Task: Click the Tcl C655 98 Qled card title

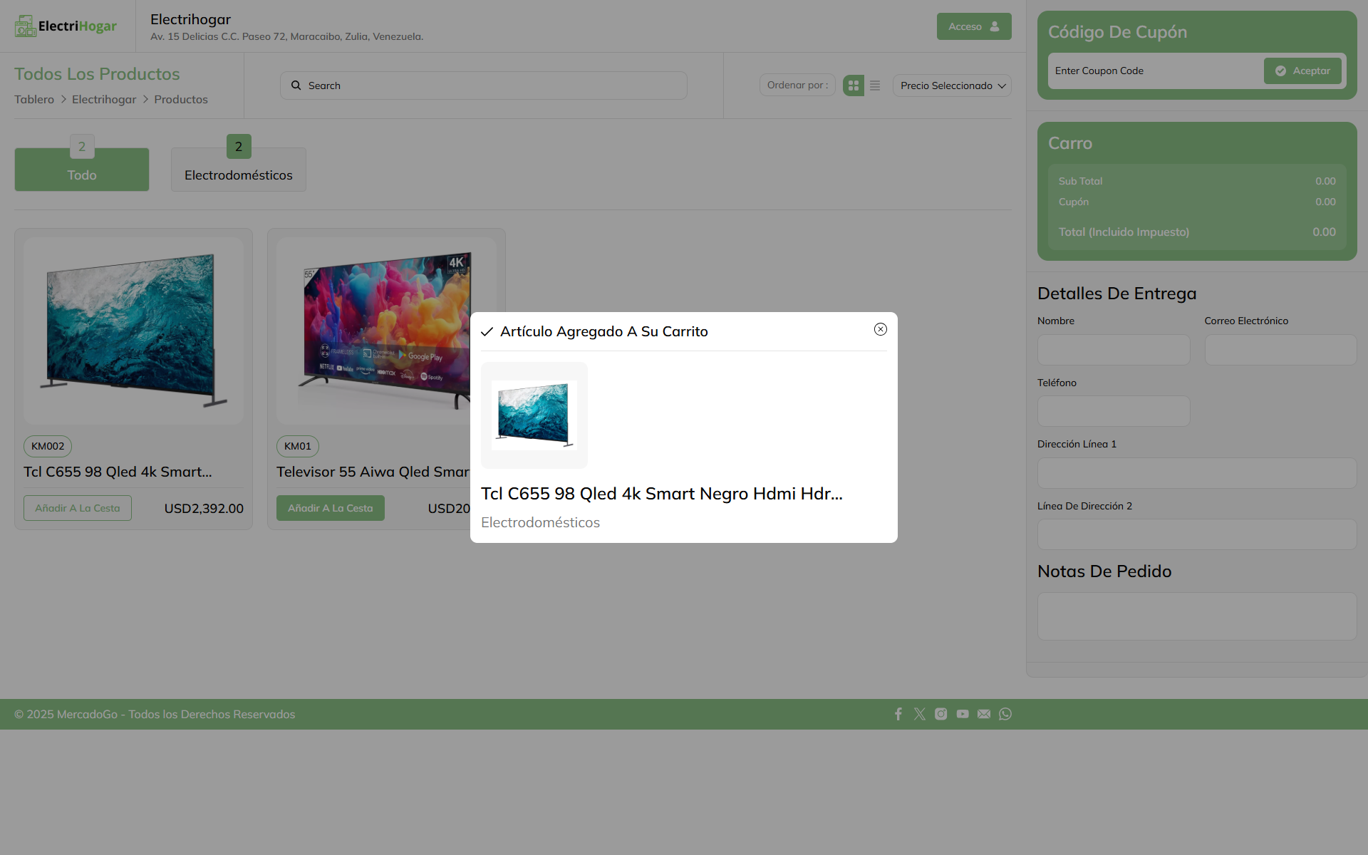Action: point(118,472)
